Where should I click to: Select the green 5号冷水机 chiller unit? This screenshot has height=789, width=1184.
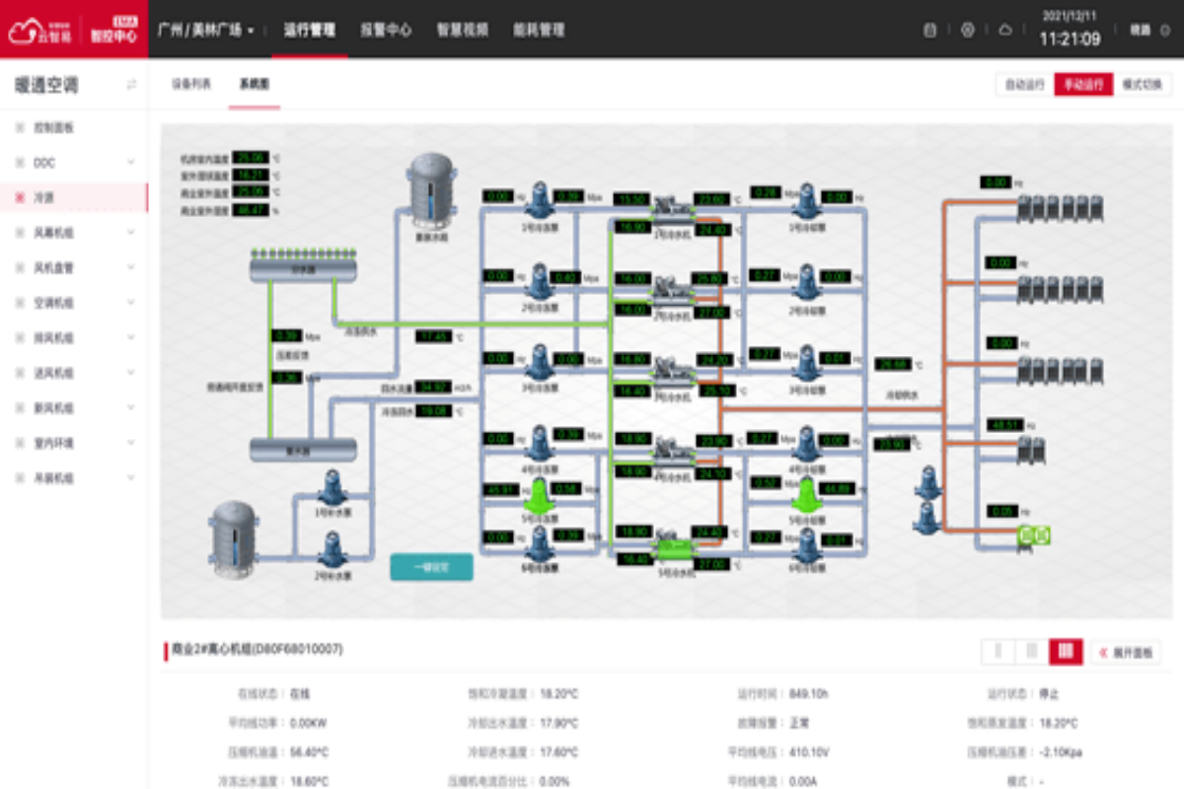674,543
